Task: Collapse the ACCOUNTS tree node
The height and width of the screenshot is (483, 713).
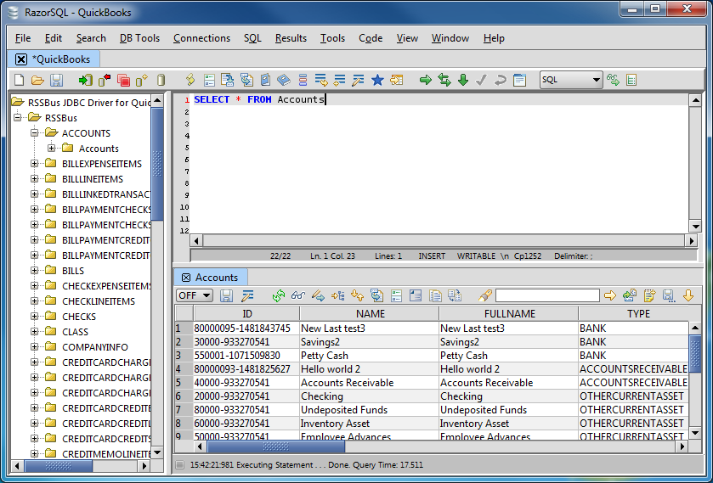Action: pos(35,133)
